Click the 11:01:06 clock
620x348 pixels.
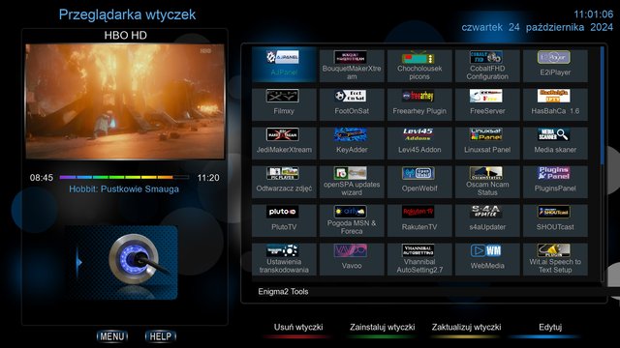pos(593,14)
